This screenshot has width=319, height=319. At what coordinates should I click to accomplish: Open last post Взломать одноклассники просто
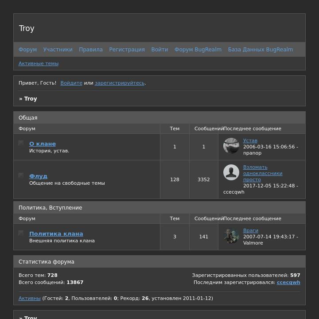[263, 173]
